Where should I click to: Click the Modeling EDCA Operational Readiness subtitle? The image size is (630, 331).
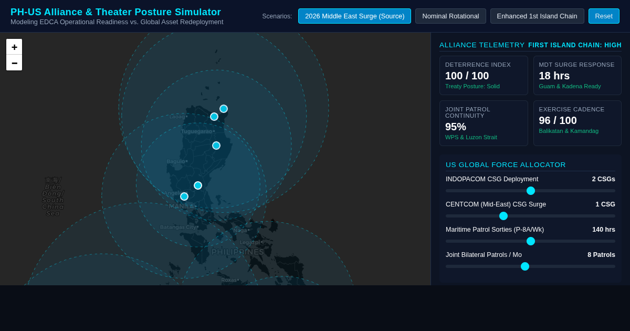pyautogui.click(x=117, y=22)
